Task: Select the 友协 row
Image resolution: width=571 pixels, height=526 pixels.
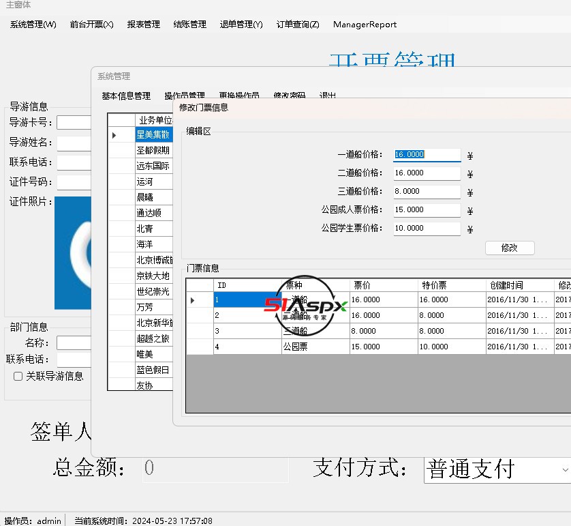Action: (154, 385)
